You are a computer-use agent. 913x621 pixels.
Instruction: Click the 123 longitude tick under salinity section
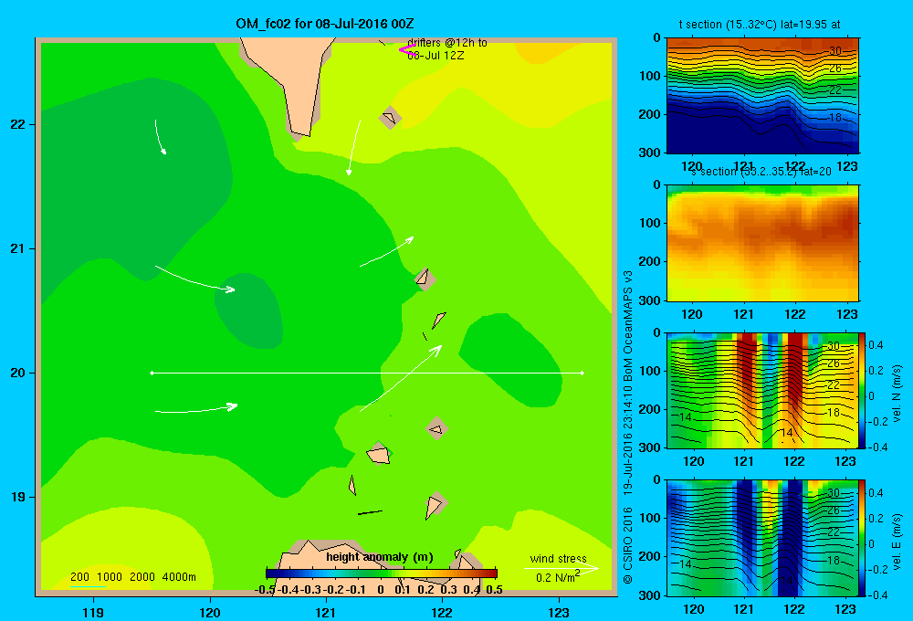coord(846,314)
